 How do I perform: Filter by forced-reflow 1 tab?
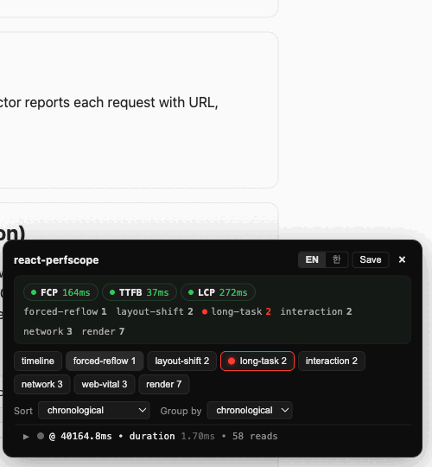pyautogui.click(x=105, y=361)
